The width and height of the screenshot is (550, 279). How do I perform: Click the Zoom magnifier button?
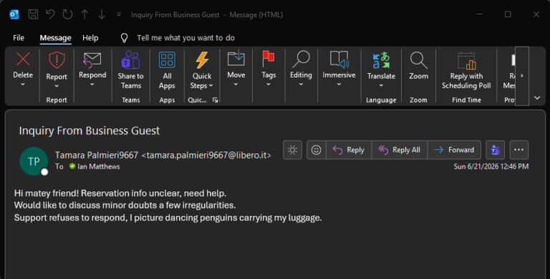418,66
